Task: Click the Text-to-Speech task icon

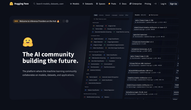Action: pos(87,77)
